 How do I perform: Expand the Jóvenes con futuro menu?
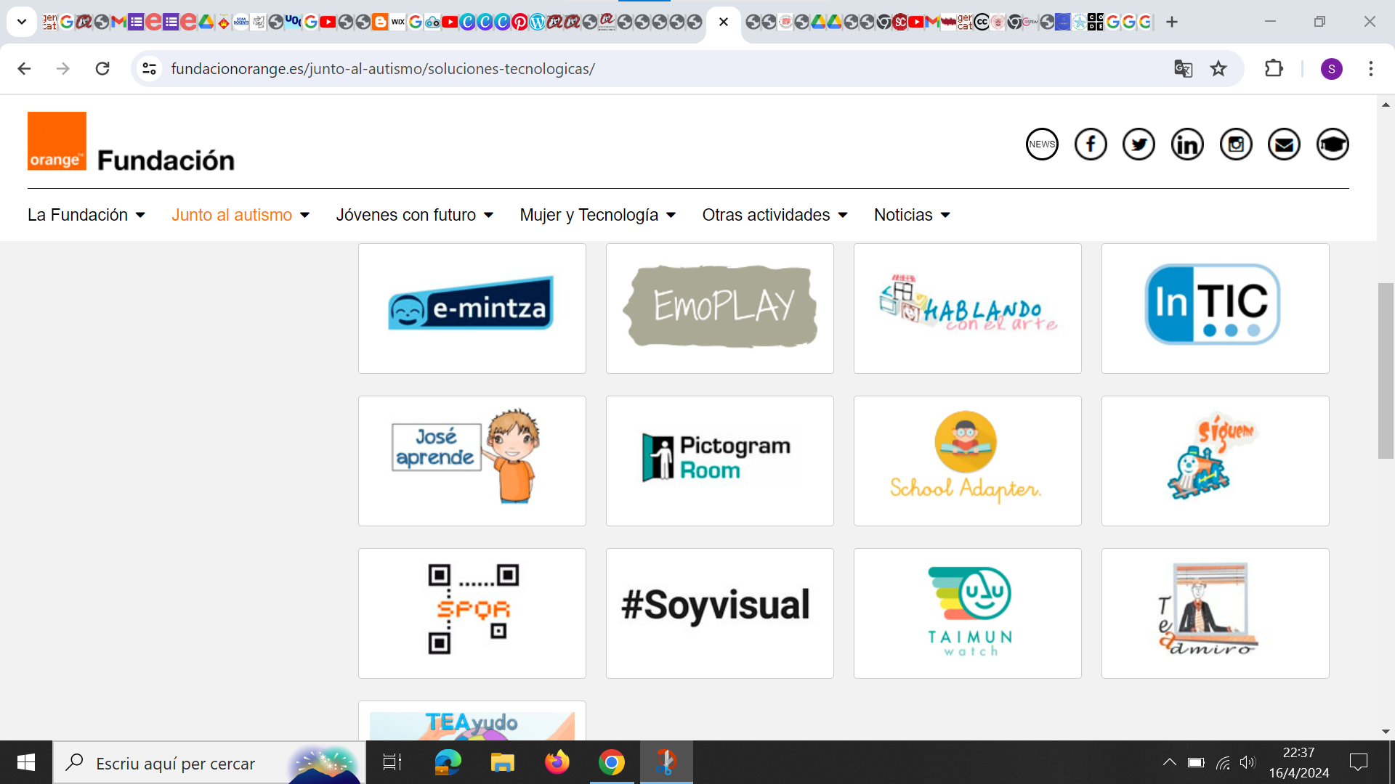414,215
